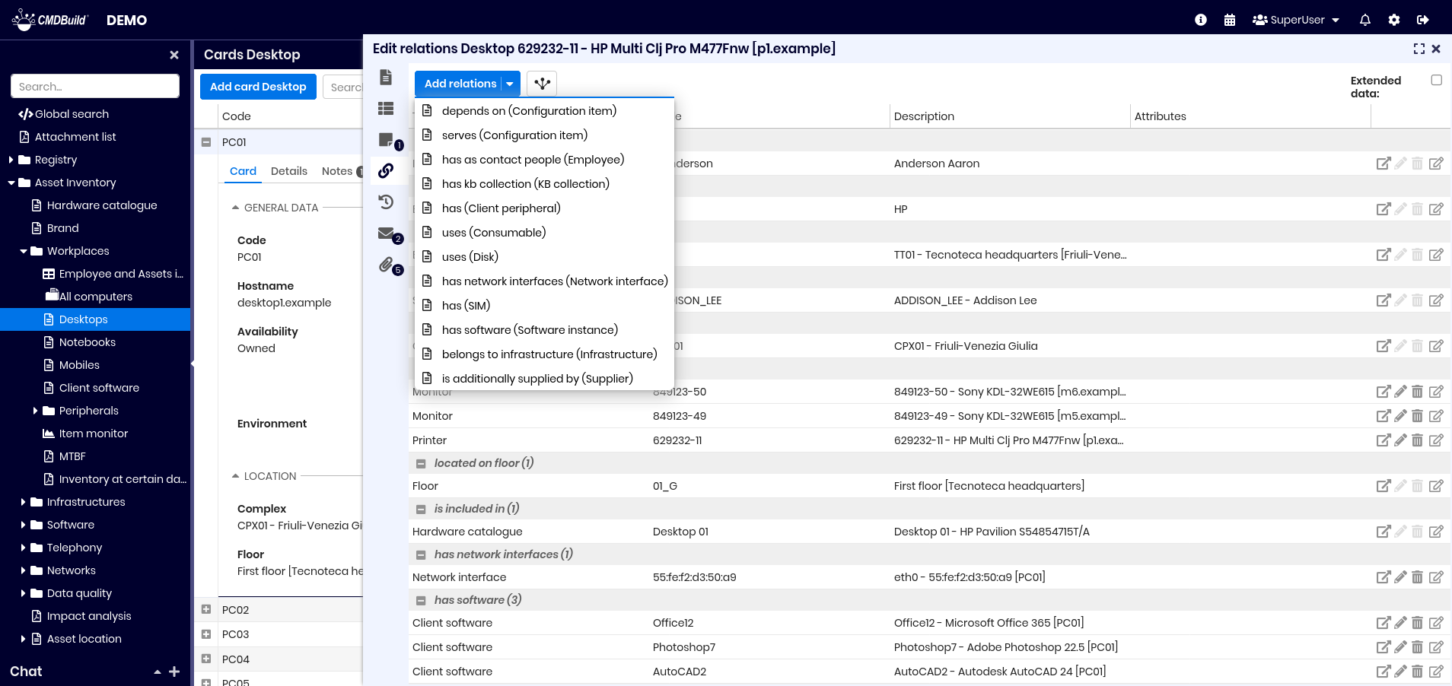Collapse the 'has software' relation group
Viewport: 1452px width, 686px height.
click(421, 601)
